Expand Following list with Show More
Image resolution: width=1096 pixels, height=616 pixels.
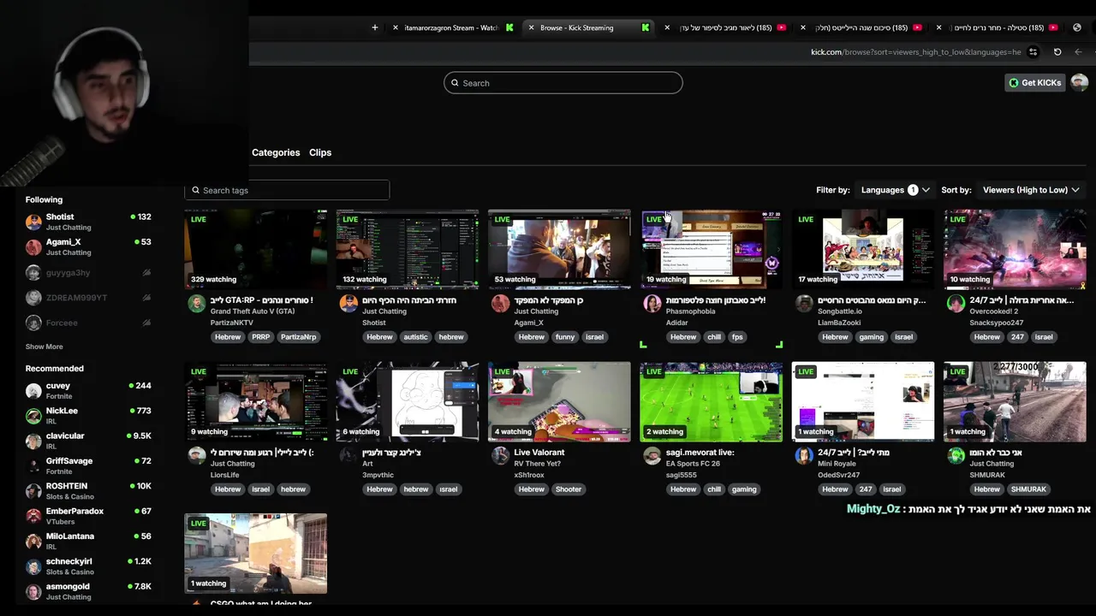(x=44, y=346)
